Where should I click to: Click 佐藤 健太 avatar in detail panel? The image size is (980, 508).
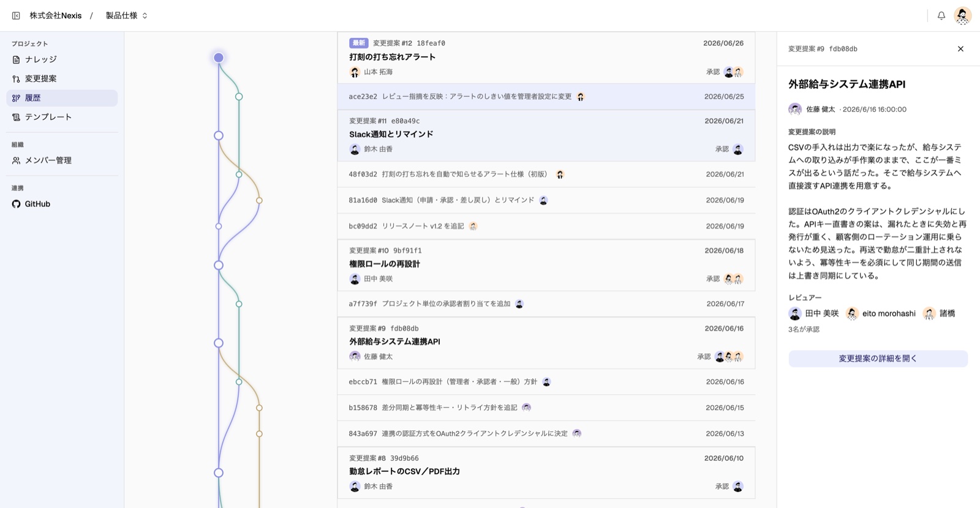(795, 110)
